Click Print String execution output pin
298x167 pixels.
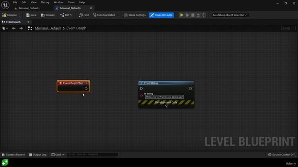(x=190, y=89)
